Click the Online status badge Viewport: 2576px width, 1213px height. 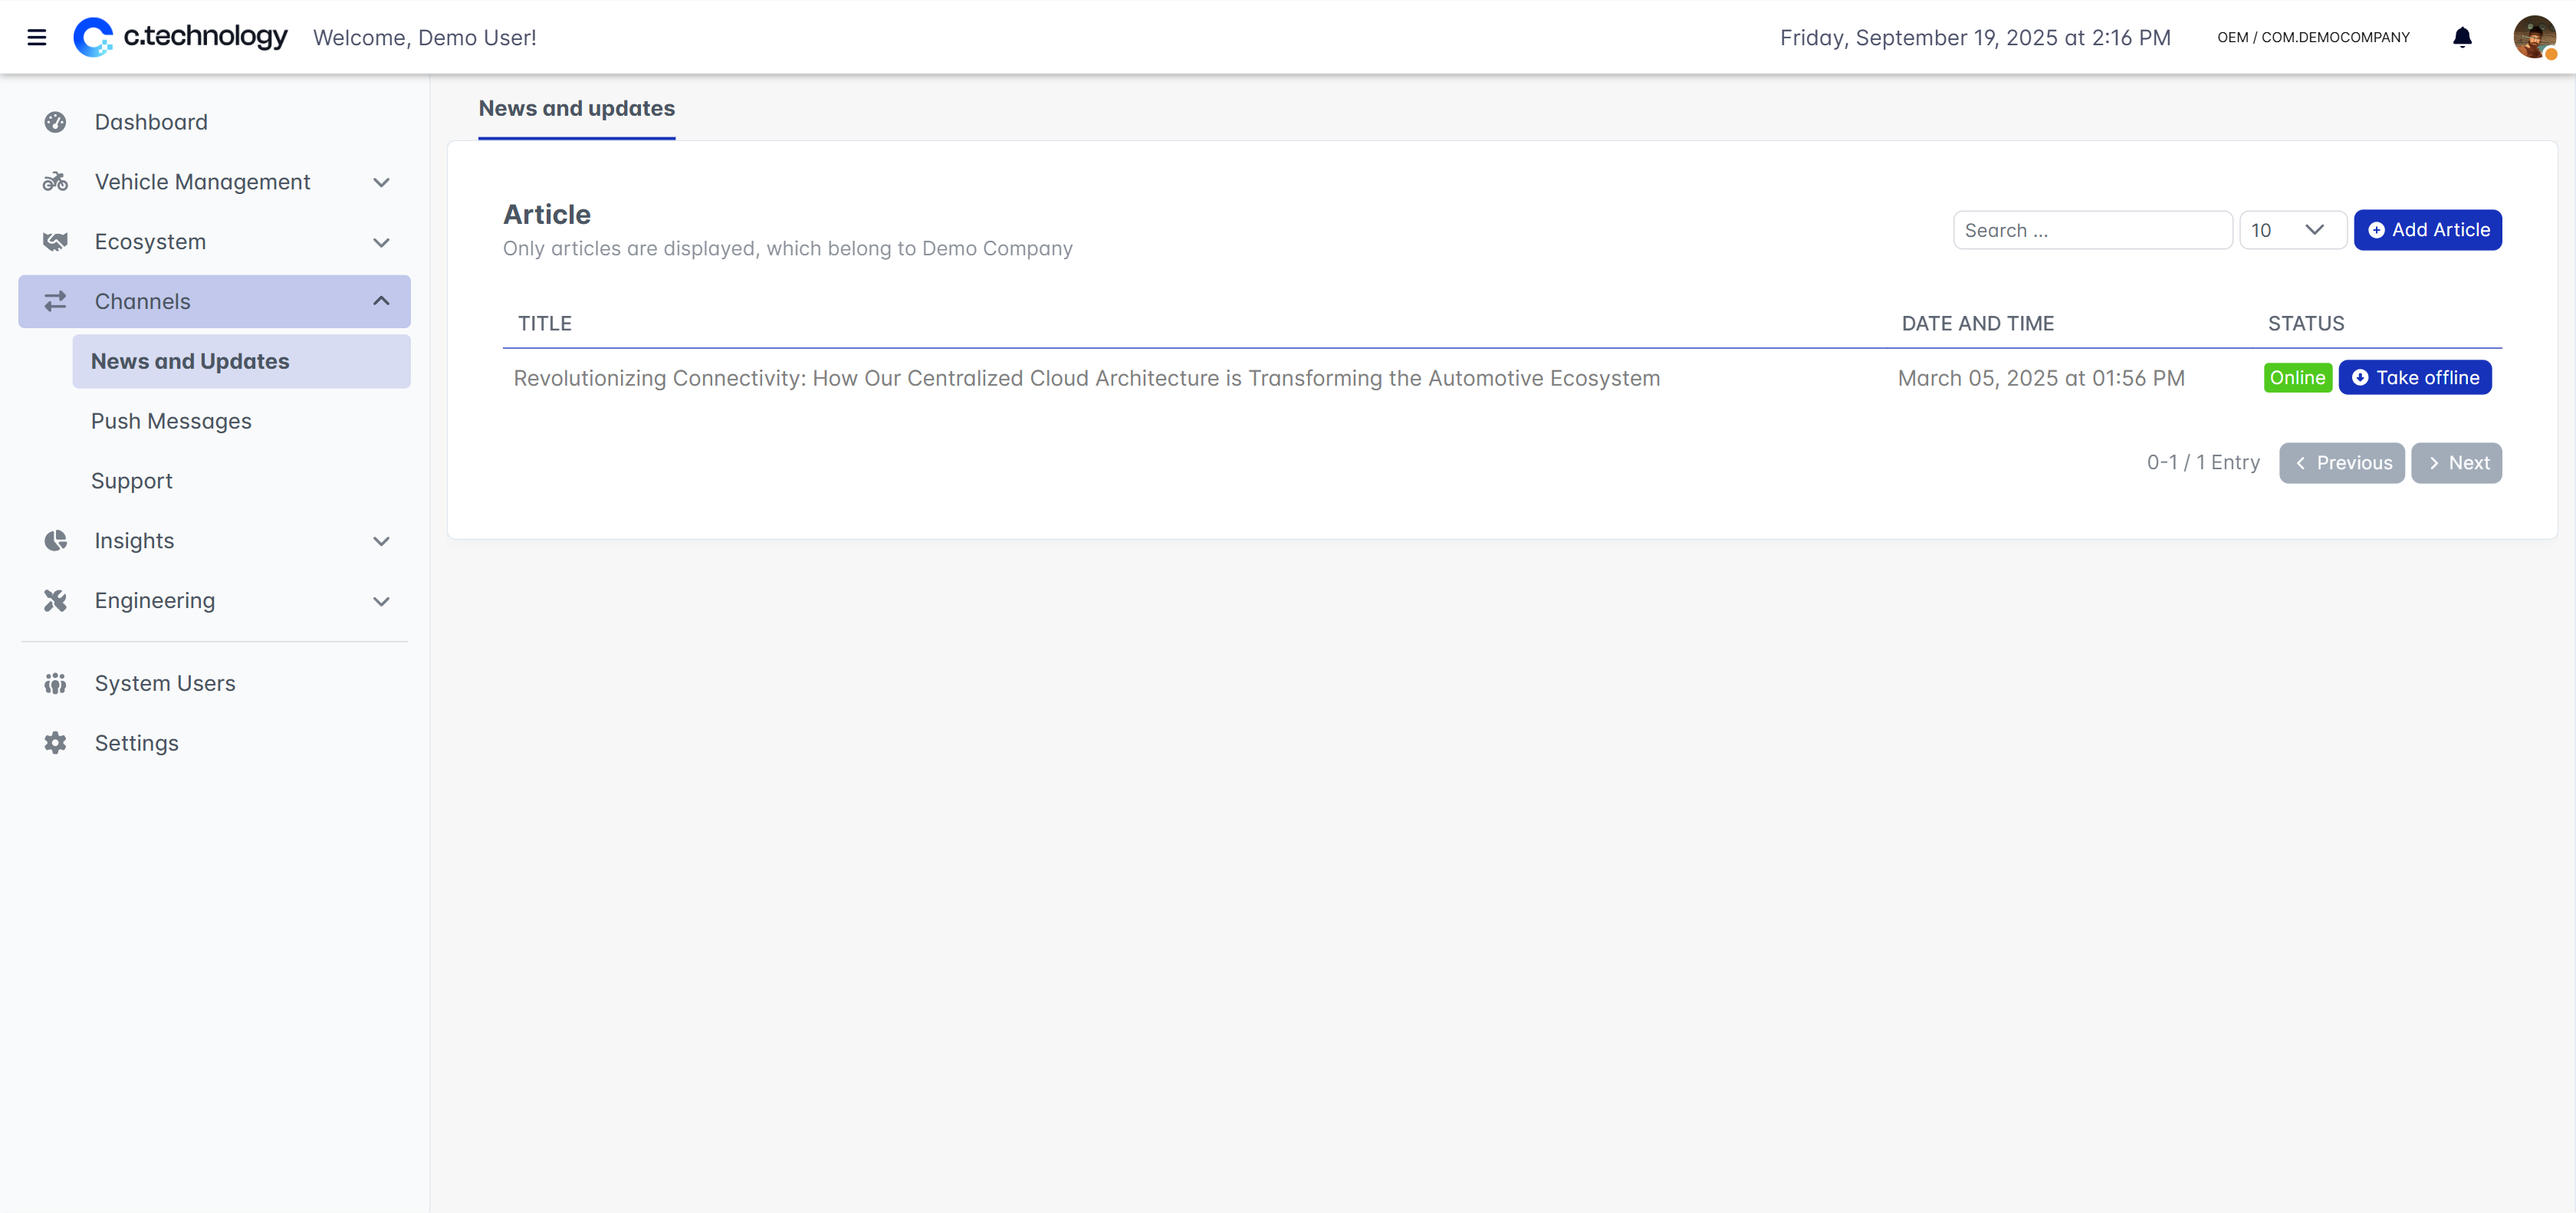(2297, 378)
